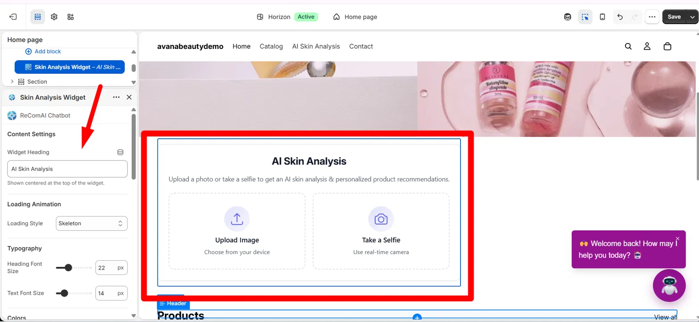Go to Home in store navigation

[242, 46]
